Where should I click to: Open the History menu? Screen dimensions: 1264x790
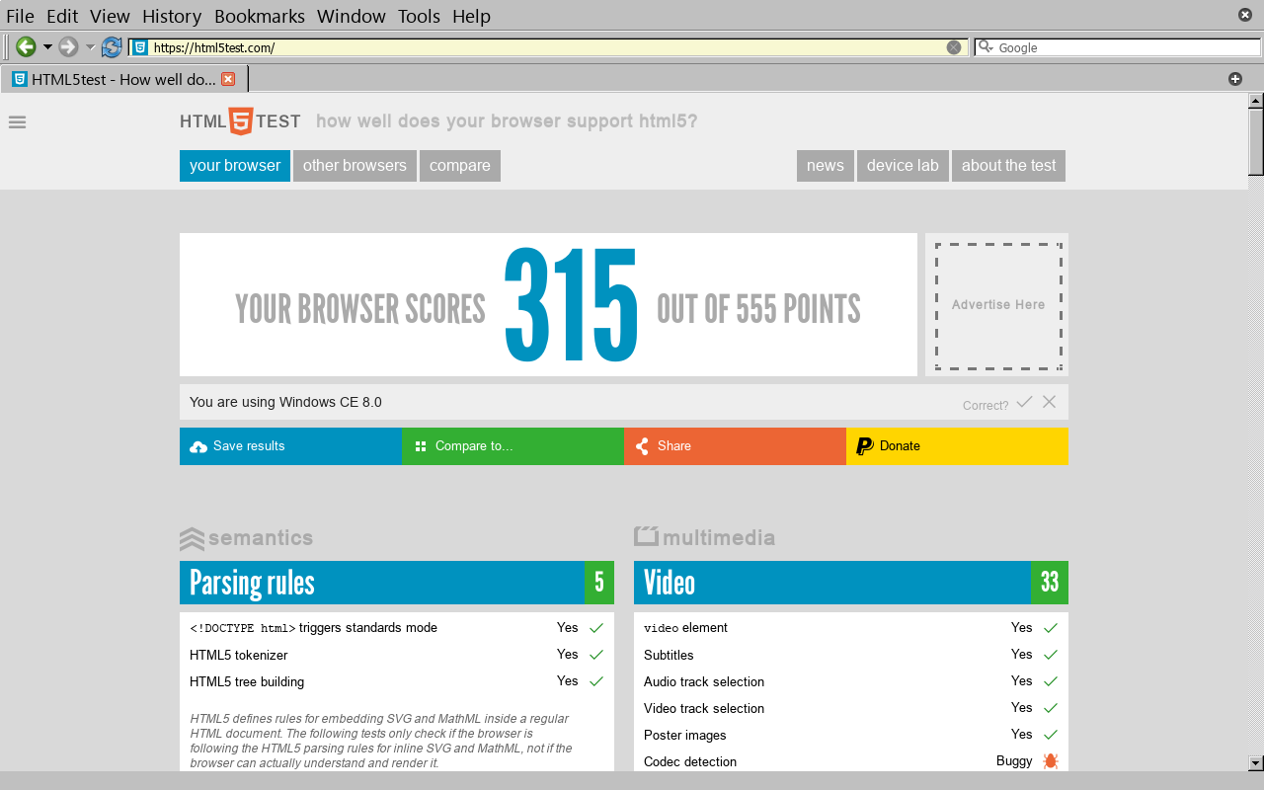point(172,16)
